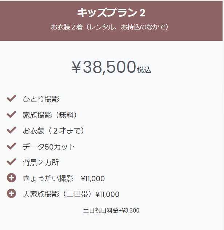The width and height of the screenshot is (224, 230).
Task: Click the ¥38,500 price
Action: tap(104, 67)
